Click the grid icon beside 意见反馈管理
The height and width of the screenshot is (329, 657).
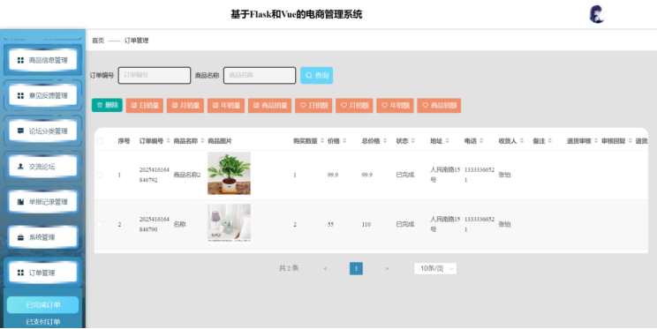coord(20,96)
